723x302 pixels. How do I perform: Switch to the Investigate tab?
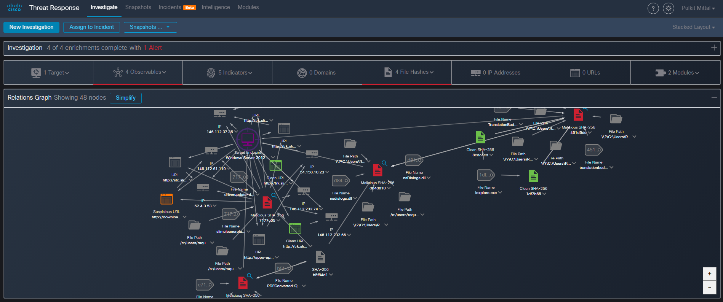click(x=104, y=7)
